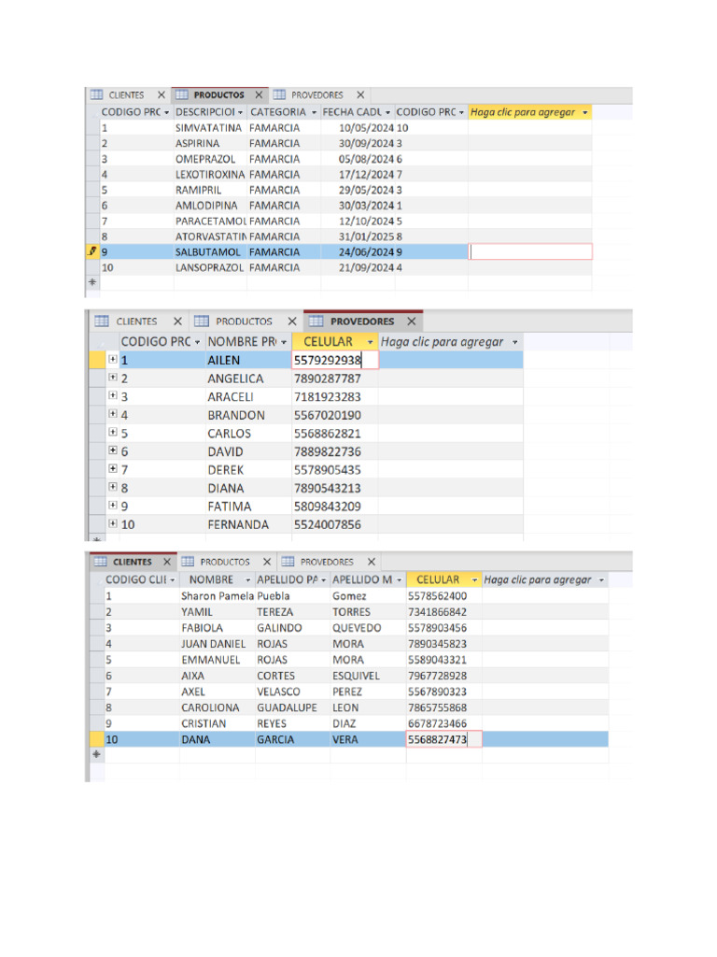Close CLIENTES tab in top window
The height and width of the screenshot is (957, 717).
(x=161, y=95)
